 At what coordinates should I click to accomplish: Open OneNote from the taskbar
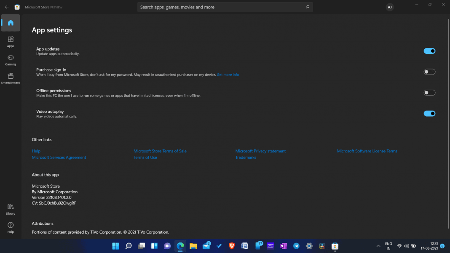point(283,246)
